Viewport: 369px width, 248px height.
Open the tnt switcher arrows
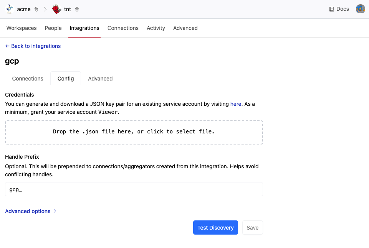tap(77, 9)
